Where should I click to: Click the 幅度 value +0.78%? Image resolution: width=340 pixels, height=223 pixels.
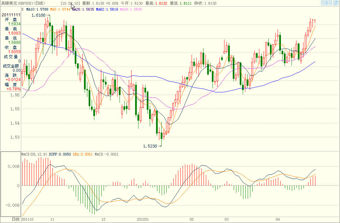13,89
